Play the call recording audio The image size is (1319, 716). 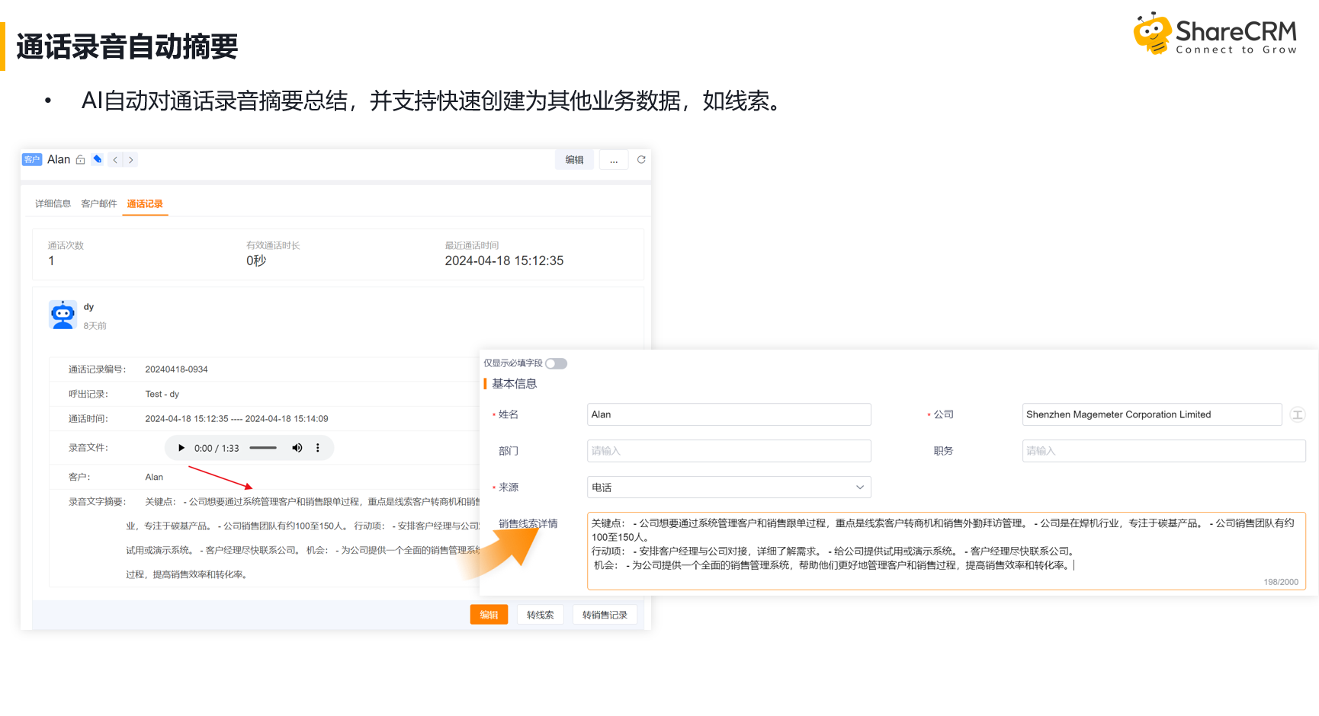pyautogui.click(x=181, y=448)
